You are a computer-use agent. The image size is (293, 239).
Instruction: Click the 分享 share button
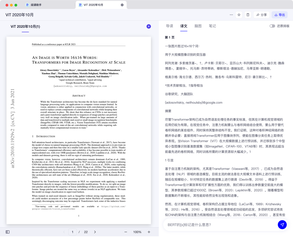(262, 15)
